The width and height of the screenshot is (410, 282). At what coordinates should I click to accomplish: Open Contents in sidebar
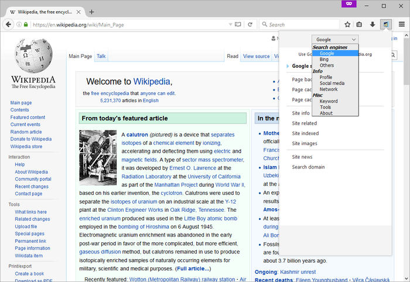click(x=19, y=110)
